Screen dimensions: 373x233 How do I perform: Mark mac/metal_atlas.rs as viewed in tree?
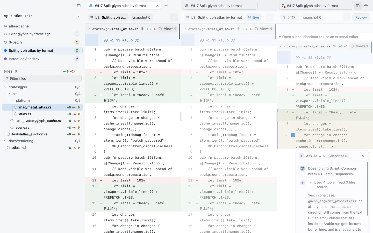16,107
